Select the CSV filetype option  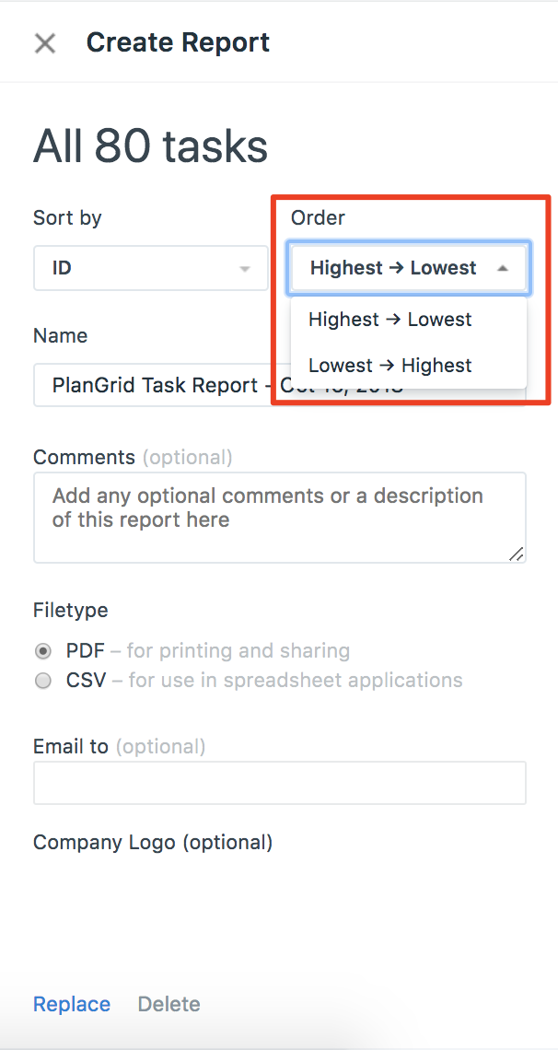42,680
